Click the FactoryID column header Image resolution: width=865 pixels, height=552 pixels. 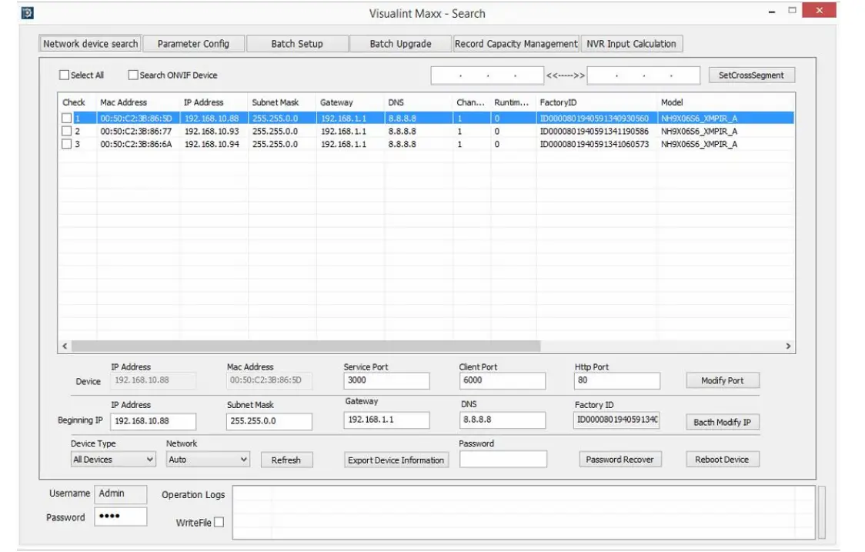(558, 102)
